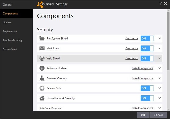170x119 pixels.
Task: Click the Browser Cleanup brush icon
Action: point(42,78)
